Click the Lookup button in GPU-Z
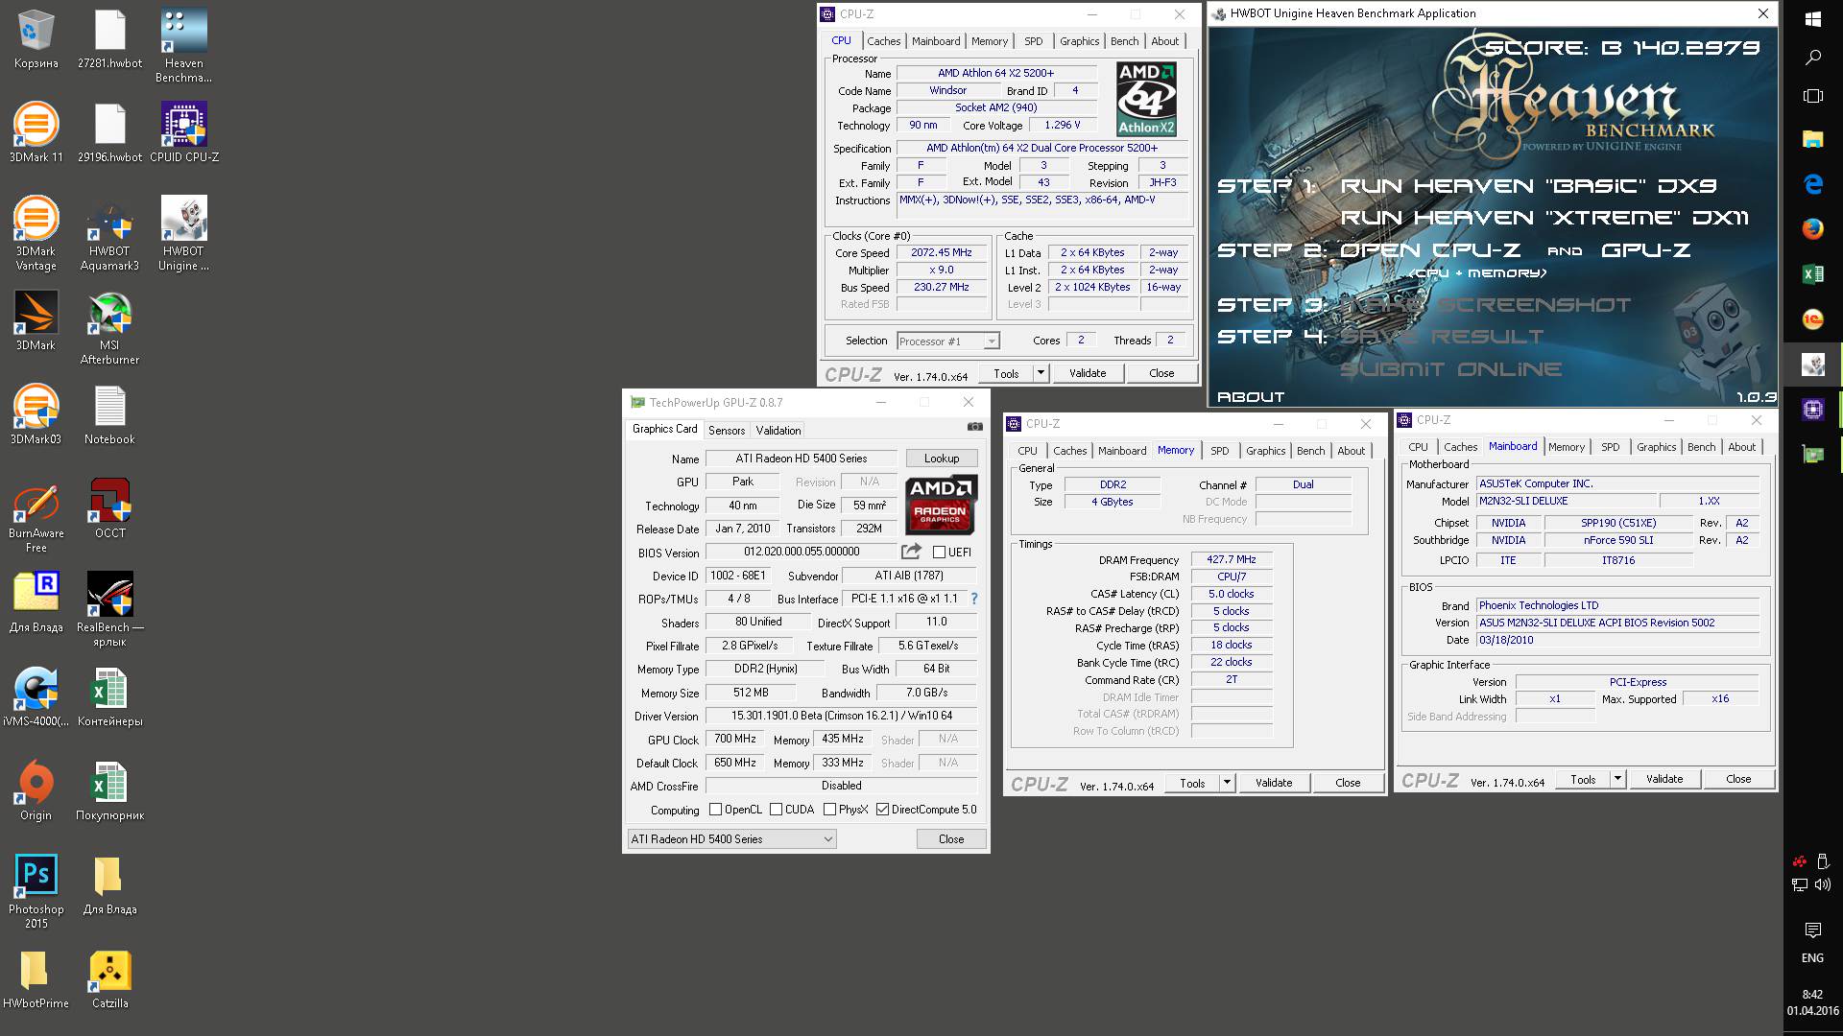 pos(942,459)
